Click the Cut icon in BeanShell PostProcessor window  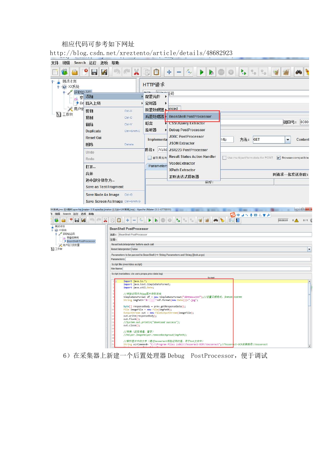click(x=105, y=220)
